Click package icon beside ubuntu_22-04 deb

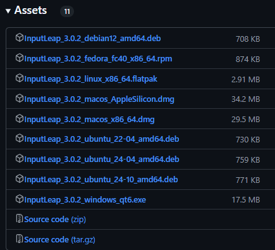pos(20,139)
